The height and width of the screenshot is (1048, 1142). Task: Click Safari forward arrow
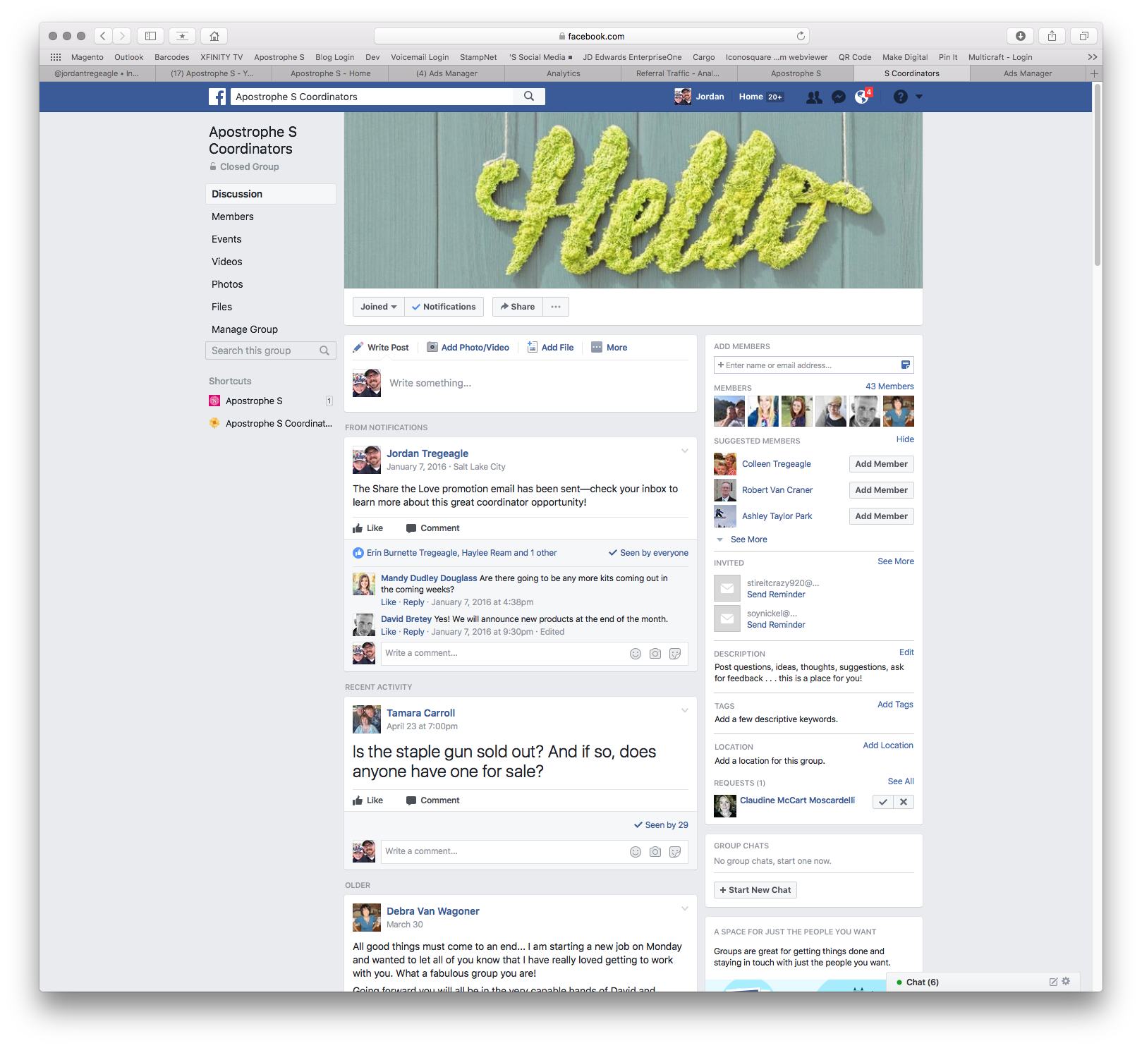(x=122, y=36)
